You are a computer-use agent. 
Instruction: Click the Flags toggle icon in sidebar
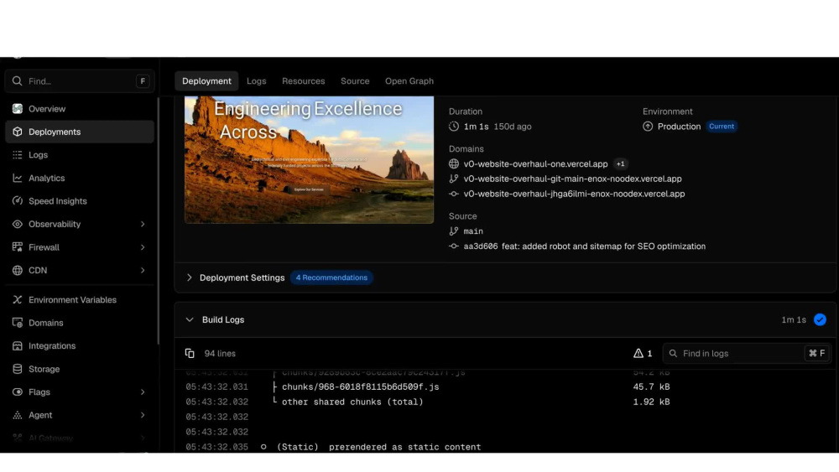[x=17, y=392]
